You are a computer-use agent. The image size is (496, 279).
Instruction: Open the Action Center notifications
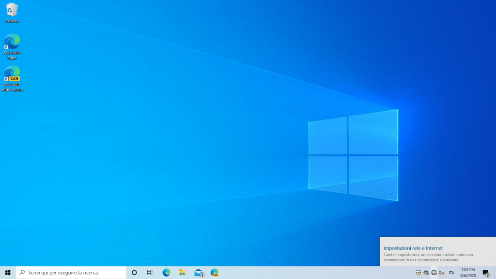point(486,273)
